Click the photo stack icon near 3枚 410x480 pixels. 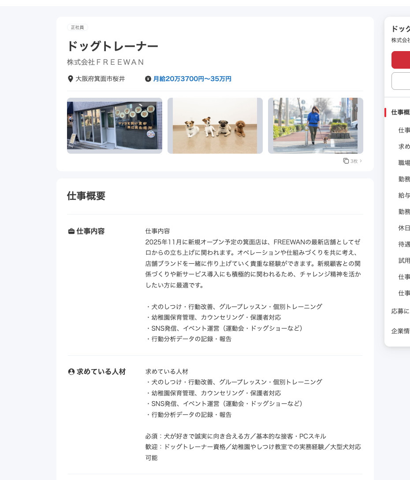pos(346,161)
